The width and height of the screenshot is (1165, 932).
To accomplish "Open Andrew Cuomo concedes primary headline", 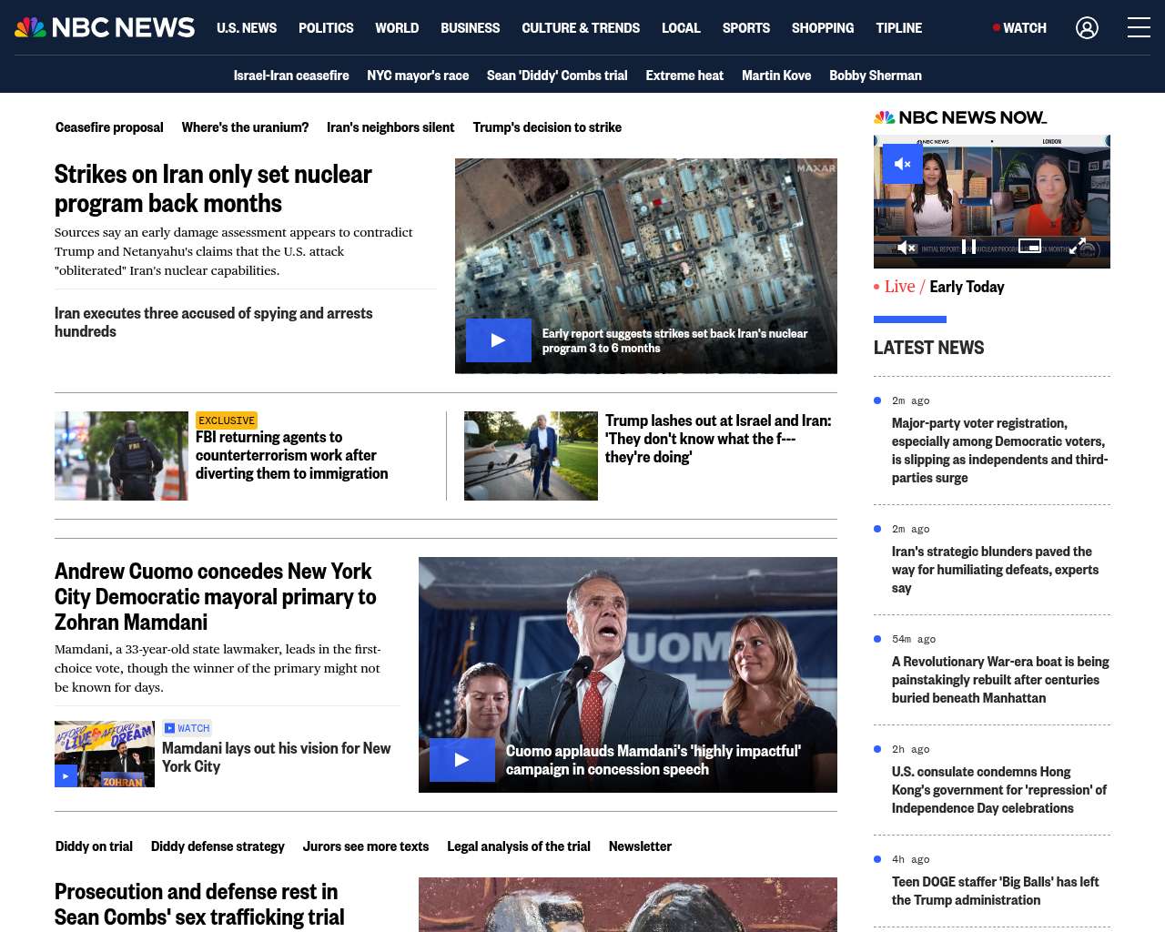I will click(x=216, y=596).
